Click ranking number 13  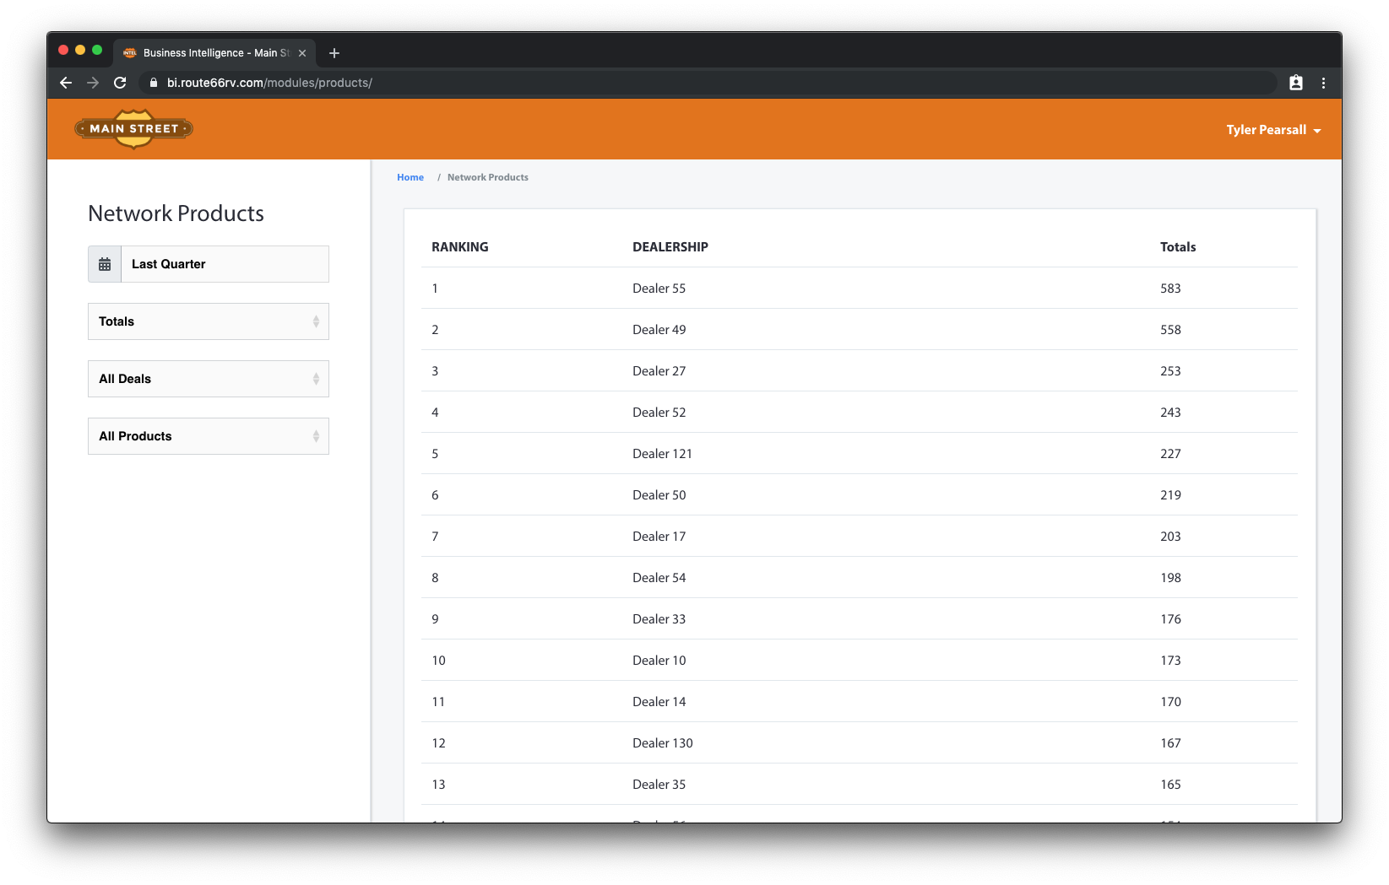438,785
